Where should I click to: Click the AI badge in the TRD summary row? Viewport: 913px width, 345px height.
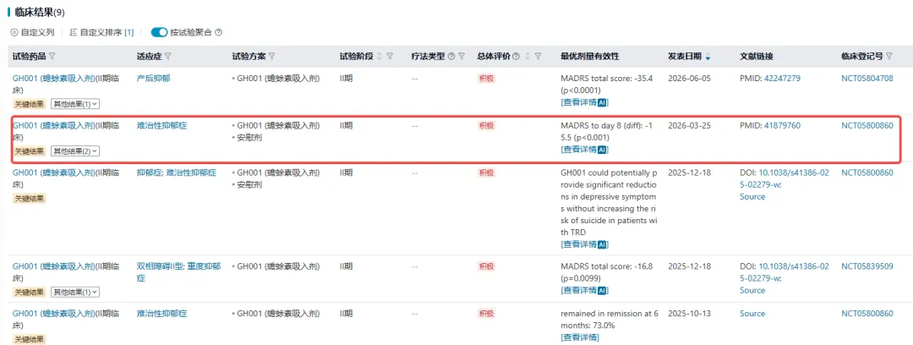pyautogui.click(x=603, y=244)
